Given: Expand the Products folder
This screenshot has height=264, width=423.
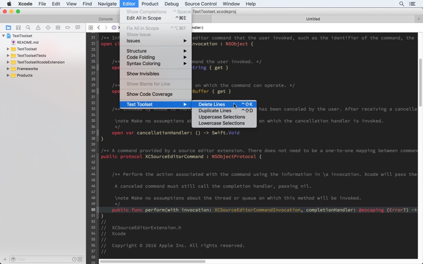Looking at the screenshot, I should pyautogui.click(x=8, y=75).
